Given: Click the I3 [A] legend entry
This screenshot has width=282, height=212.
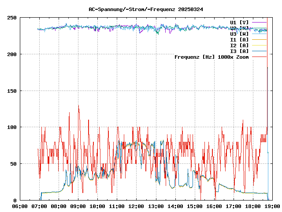Looking at the screenshot, I should tap(239, 51).
